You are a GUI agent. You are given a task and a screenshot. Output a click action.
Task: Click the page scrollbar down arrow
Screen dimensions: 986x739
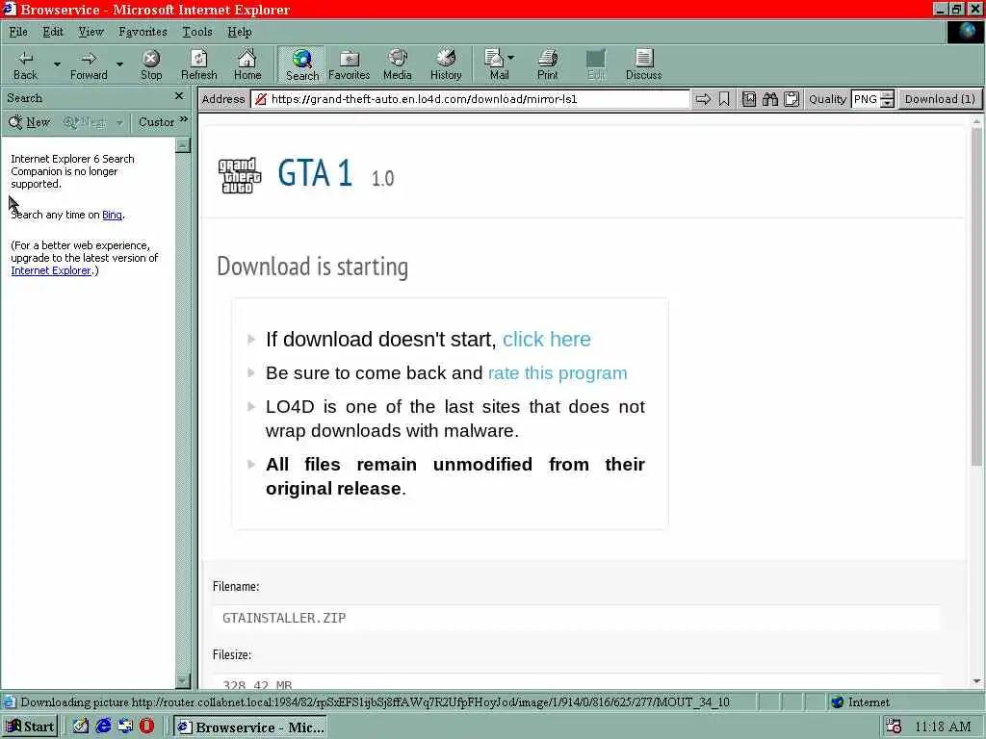[976, 681]
